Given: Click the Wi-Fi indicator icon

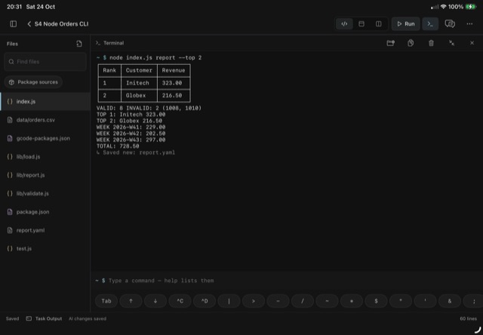Looking at the screenshot, I should (x=443, y=7).
